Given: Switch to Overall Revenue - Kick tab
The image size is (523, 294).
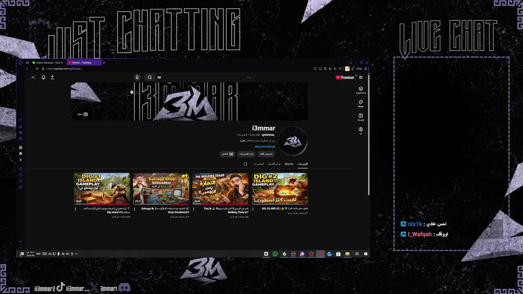Looking at the screenshot, I should [x=48, y=62].
